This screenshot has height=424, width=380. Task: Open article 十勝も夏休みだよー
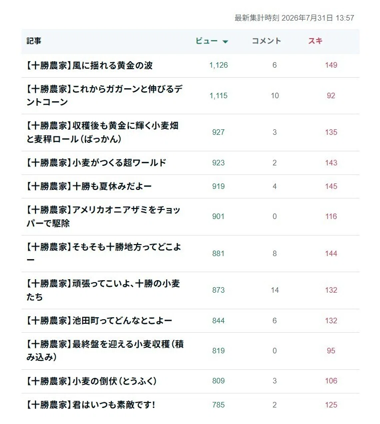click(89, 186)
